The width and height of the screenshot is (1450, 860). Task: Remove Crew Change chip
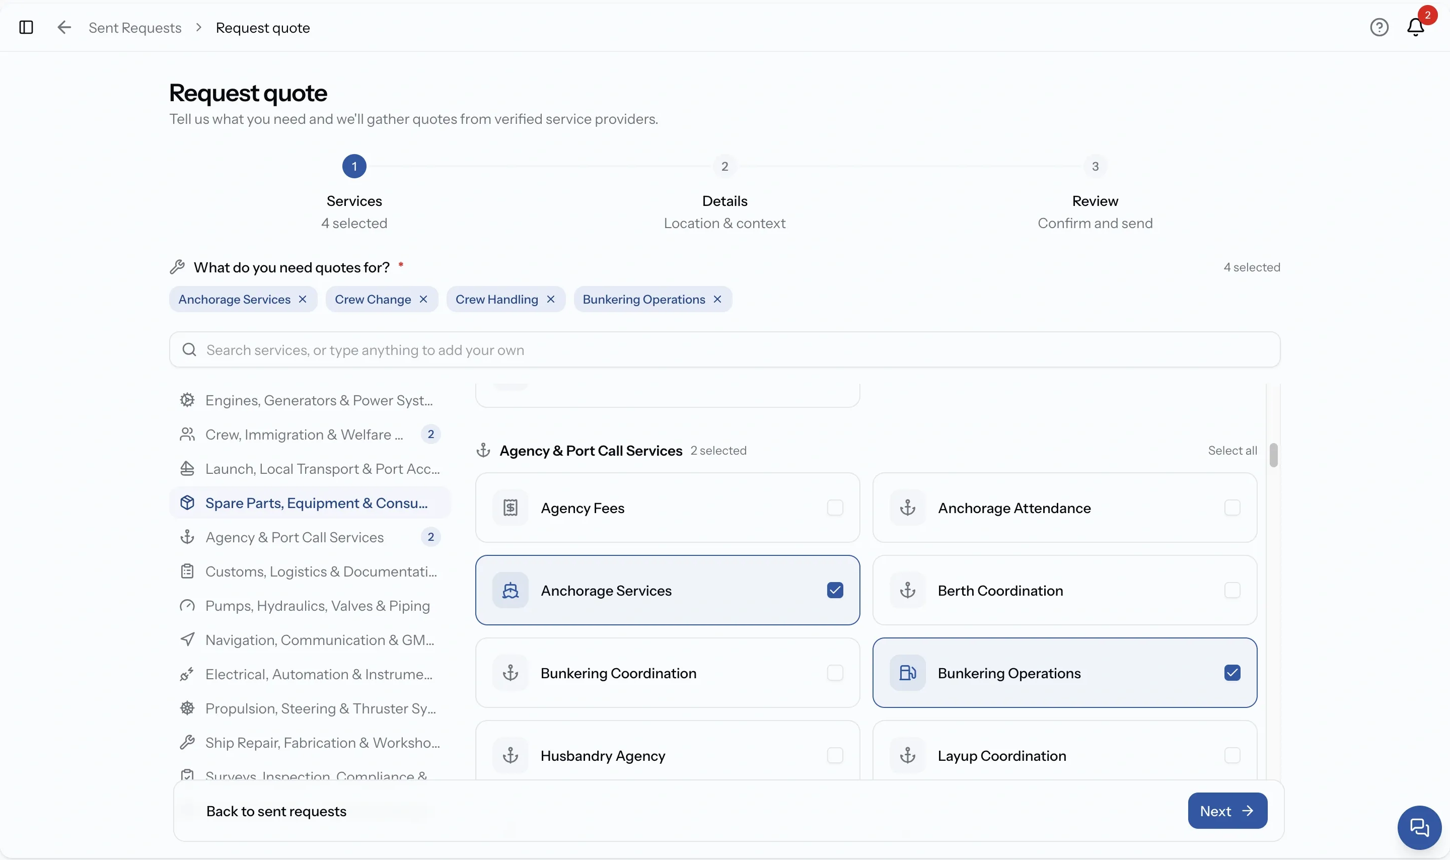423,299
